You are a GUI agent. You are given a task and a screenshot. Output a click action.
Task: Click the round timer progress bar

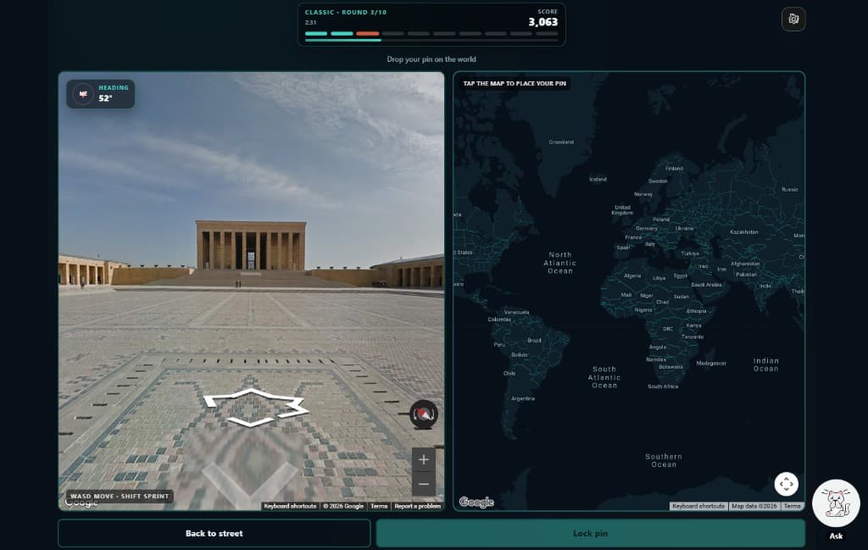(x=431, y=41)
